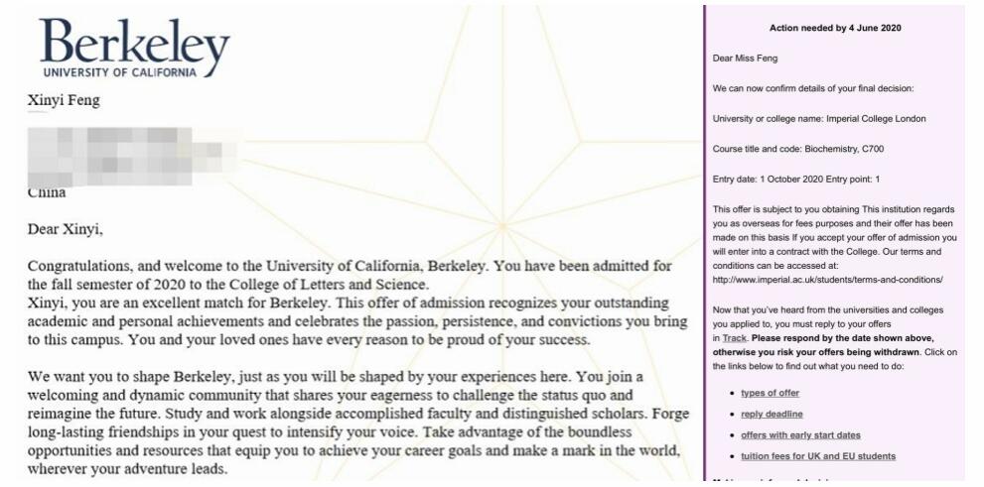The image size is (984, 487).
Task: Click the 'Imperial College London' university name line
Action: tap(819, 119)
